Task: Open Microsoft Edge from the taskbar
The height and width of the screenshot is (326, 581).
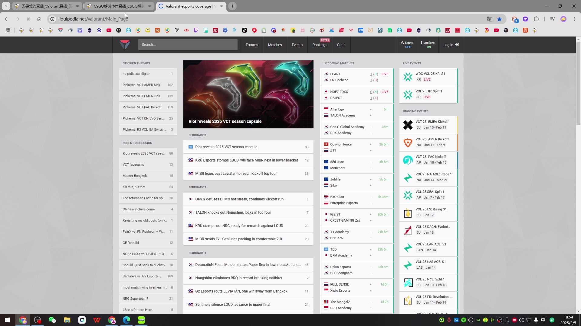Action: [126, 320]
